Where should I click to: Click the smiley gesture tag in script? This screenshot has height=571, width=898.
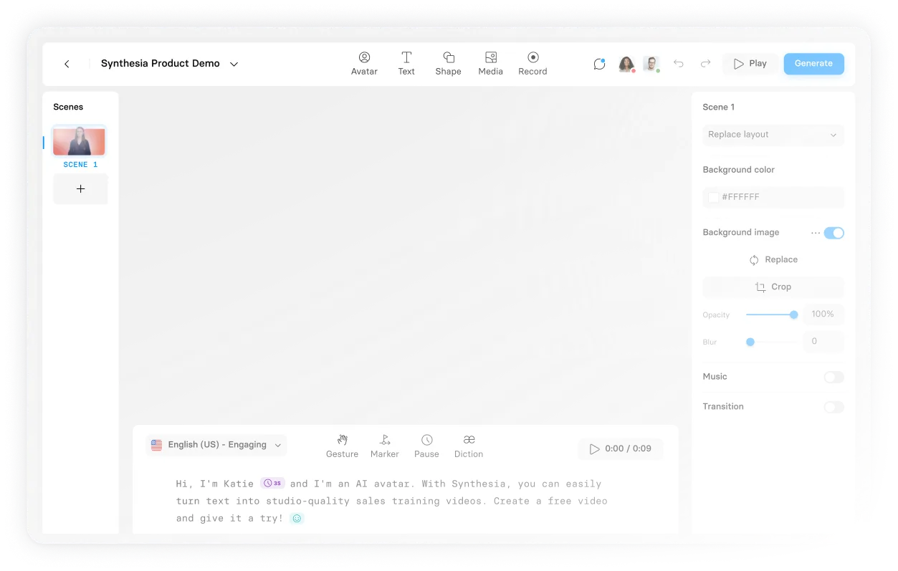297,518
